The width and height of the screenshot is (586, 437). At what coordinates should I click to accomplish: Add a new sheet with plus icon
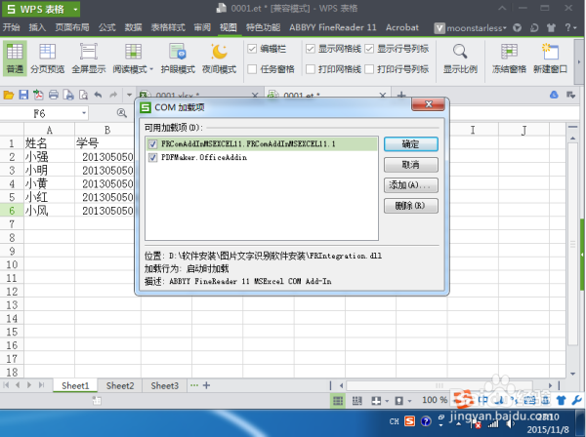206,385
